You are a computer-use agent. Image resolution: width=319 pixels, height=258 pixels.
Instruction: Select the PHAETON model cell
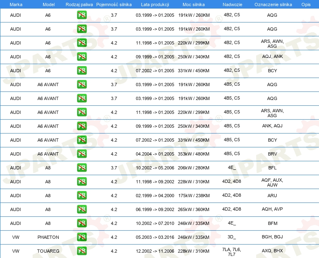click(48, 237)
